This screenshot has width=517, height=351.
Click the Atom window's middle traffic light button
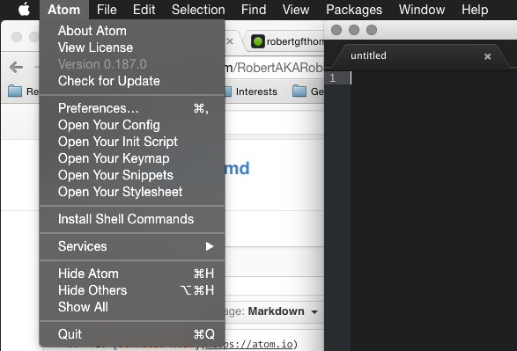[x=354, y=30]
